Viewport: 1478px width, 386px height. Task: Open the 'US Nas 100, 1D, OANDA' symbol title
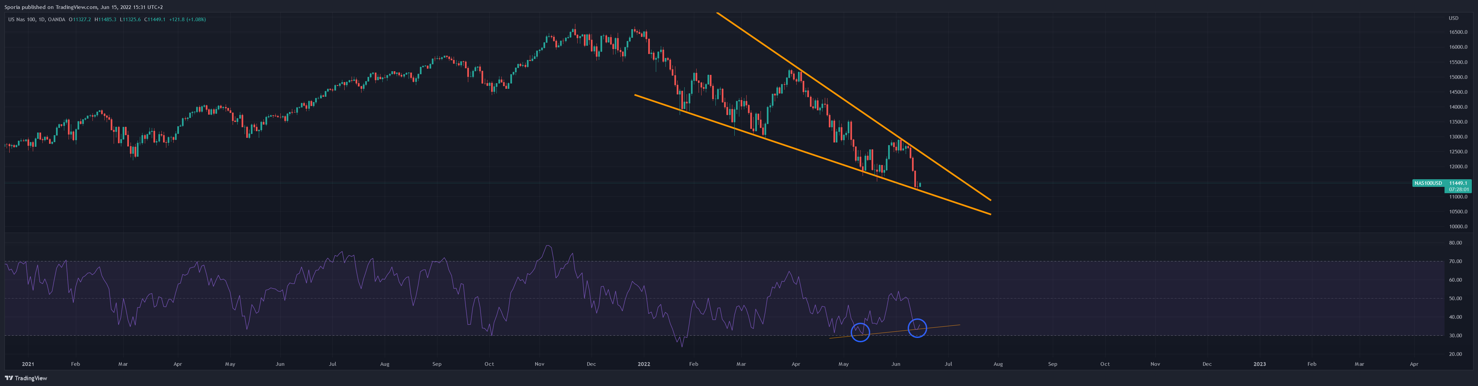click(x=37, y=20)
